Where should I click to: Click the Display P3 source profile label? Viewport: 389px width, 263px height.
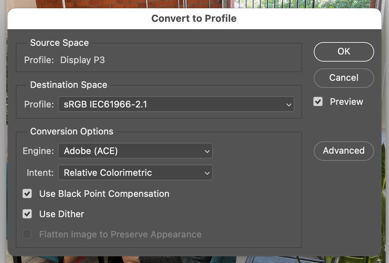tap(82, 60)
